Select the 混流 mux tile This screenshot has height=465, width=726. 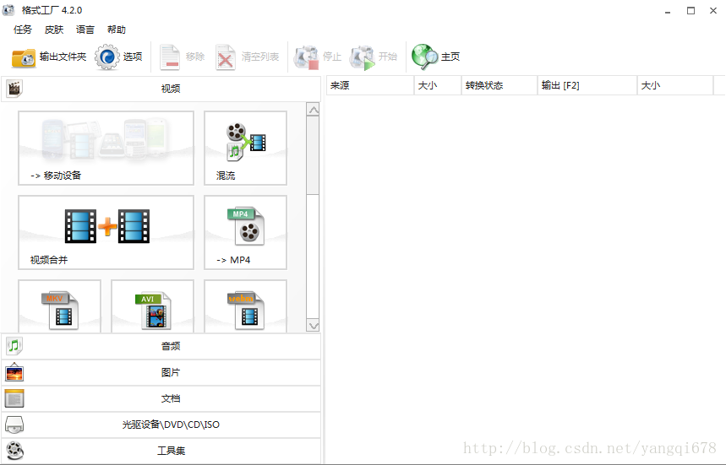coord(245,148)
